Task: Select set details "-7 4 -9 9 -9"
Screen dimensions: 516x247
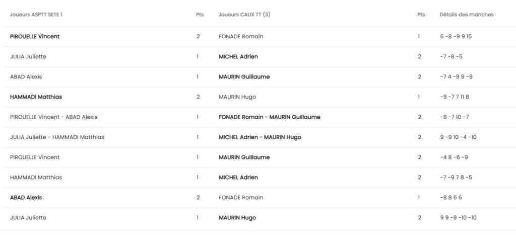Action: (x=456, y=77)
